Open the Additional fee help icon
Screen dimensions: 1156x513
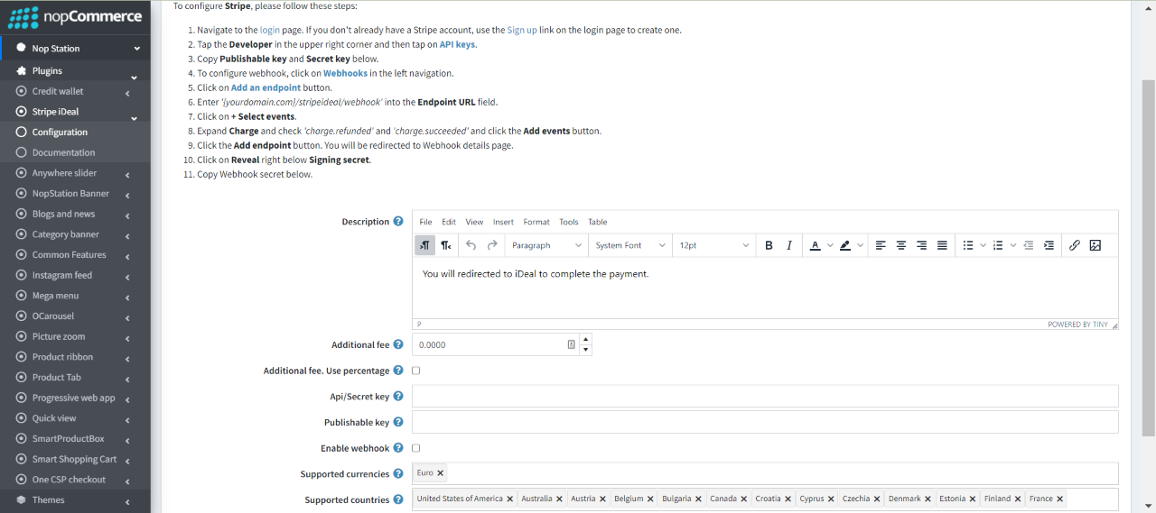[398, 344]
